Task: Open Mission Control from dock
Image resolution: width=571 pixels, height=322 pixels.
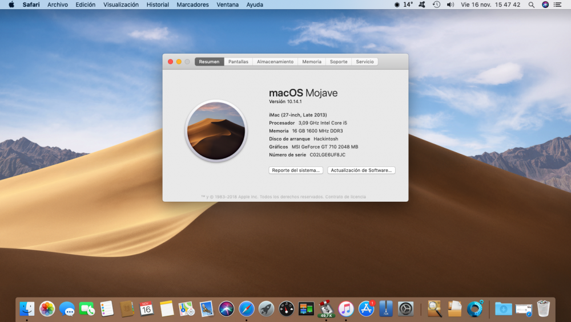Action: (x=306, y=309)
